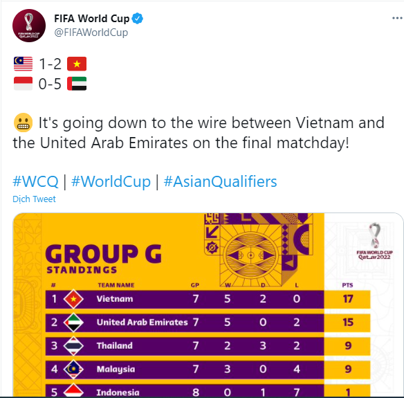Open the #WCQ hashtag link

tap(35, 181)
